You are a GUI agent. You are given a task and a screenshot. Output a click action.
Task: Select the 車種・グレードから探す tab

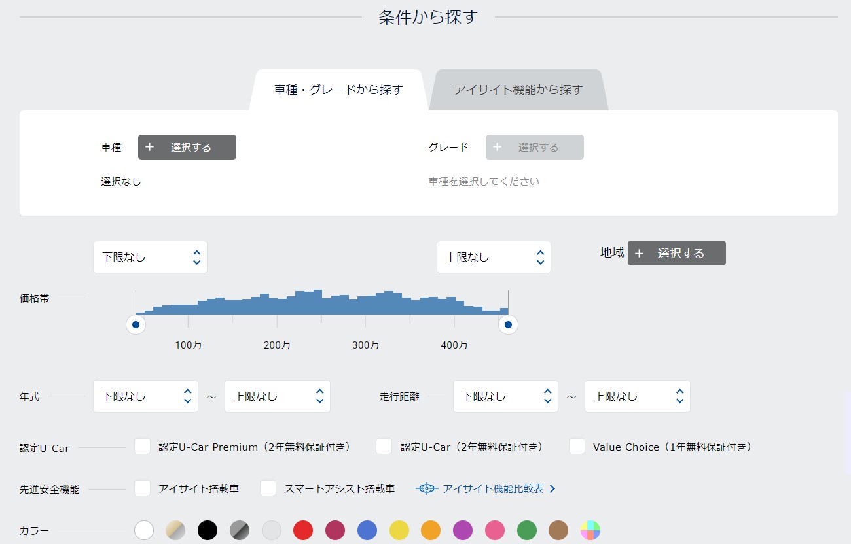tap(338, 90)
